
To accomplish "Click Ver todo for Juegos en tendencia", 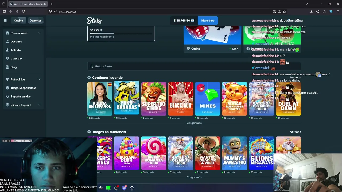I will point(296,132).
